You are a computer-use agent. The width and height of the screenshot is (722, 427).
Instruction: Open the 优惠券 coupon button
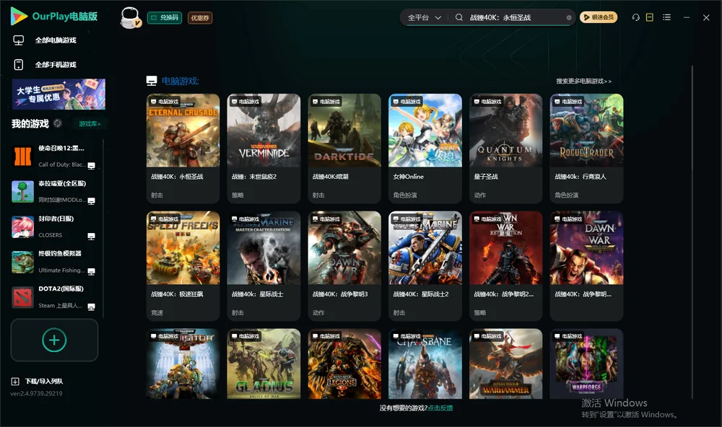point(200,18)
